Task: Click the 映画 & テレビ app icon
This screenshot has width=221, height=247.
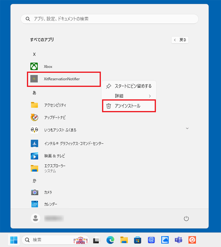Action: [35, 156]
